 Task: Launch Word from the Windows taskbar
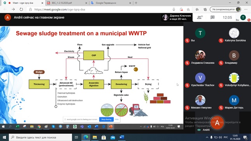[122, 138]
